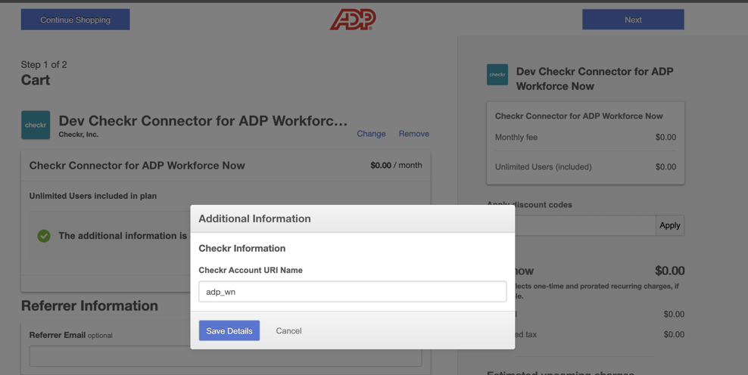Click the 'Referrer Information' heading
Image resolution: width=748 pixels, height=375 pixels.
coord(89,306)
